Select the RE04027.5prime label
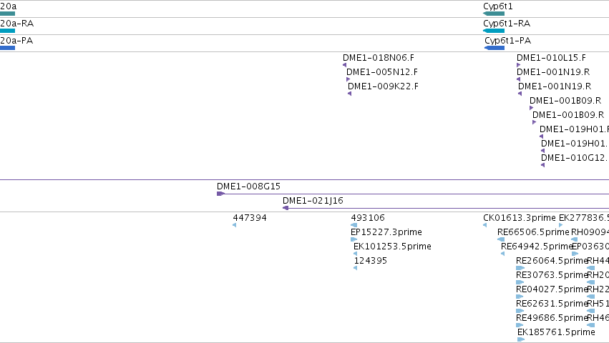 [x=552, y=290]
